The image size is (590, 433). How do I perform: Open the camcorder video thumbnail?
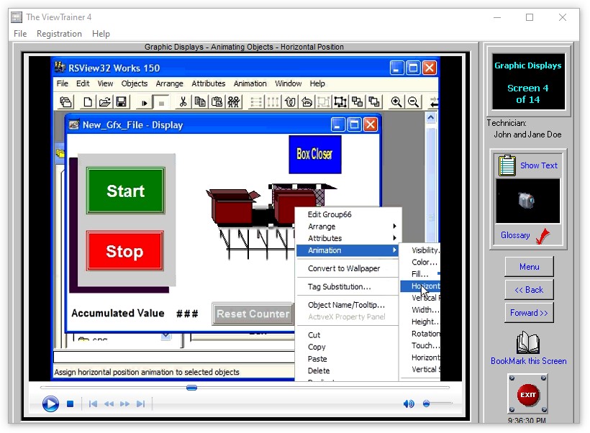point(527,201)
